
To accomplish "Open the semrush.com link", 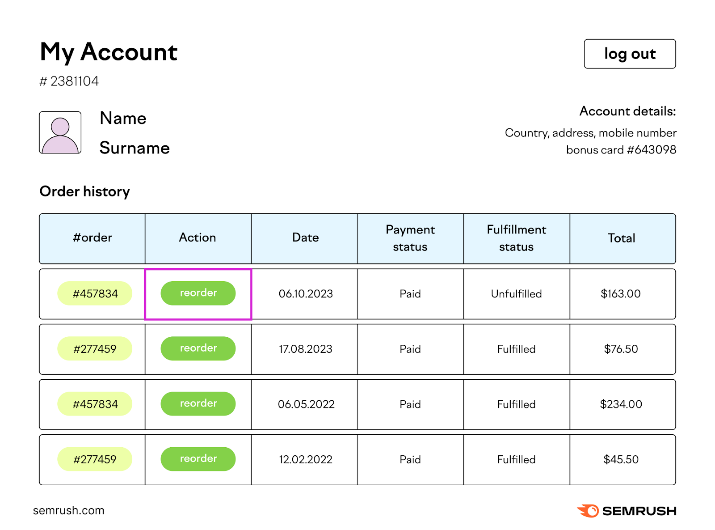I will click(69, 510).
